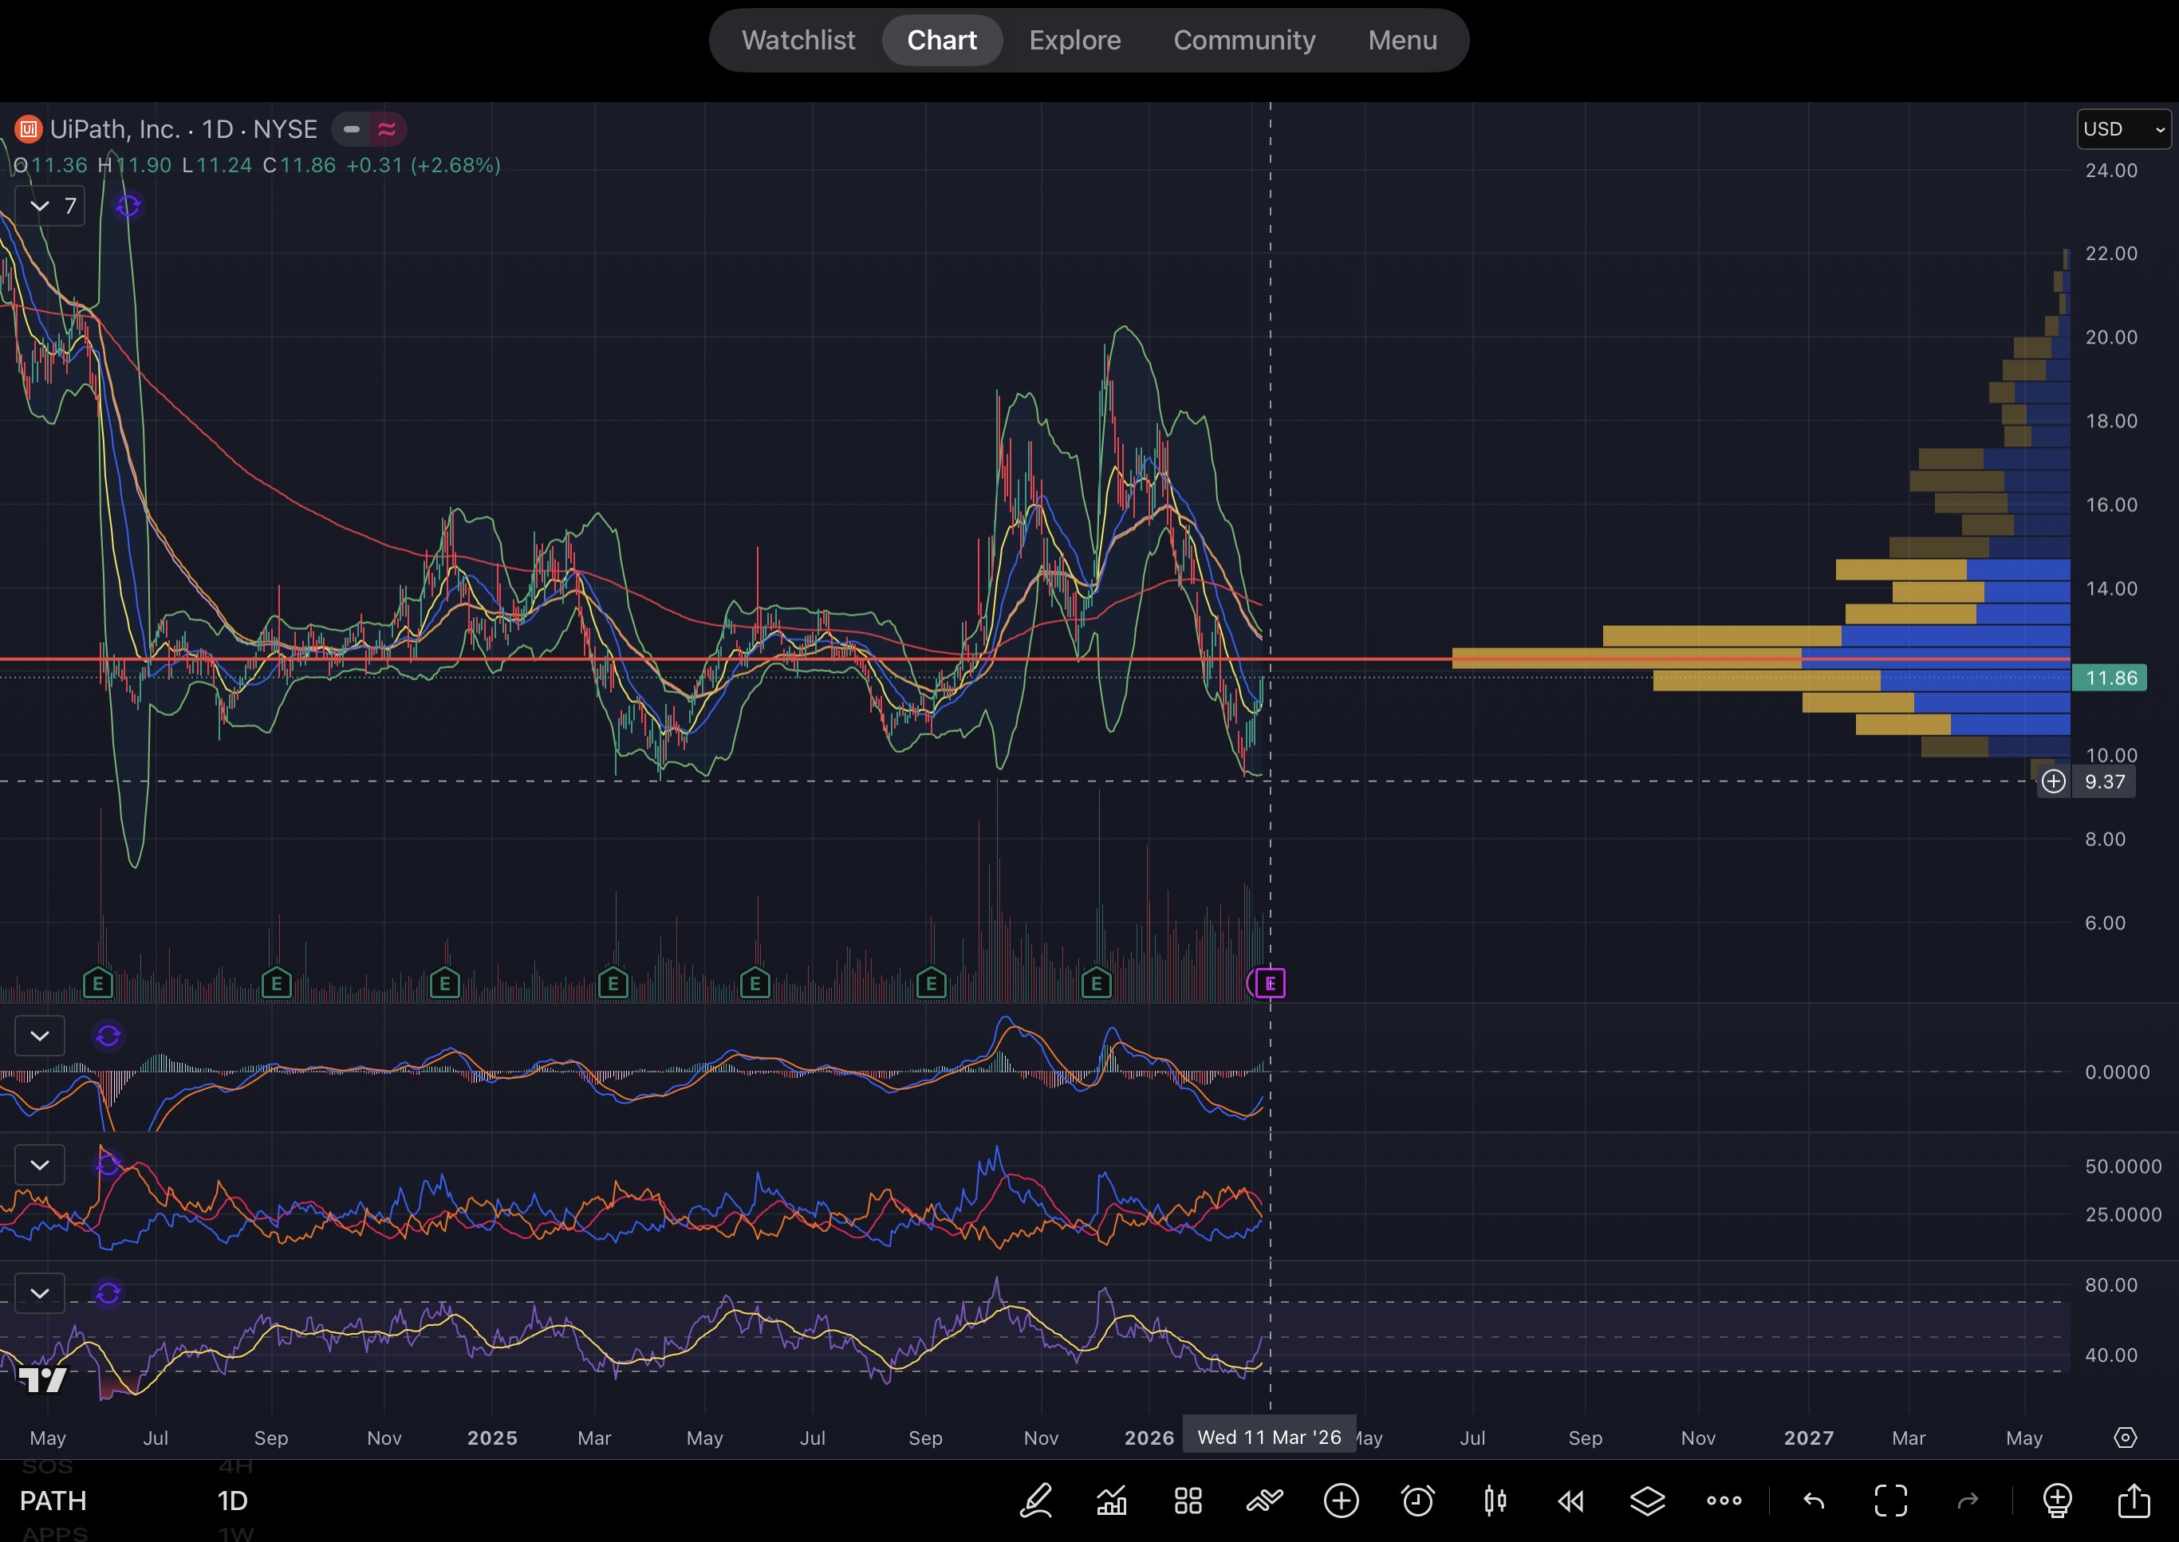Click the undo arrow
2179x1542 pixels.
coord(1813,1501)
